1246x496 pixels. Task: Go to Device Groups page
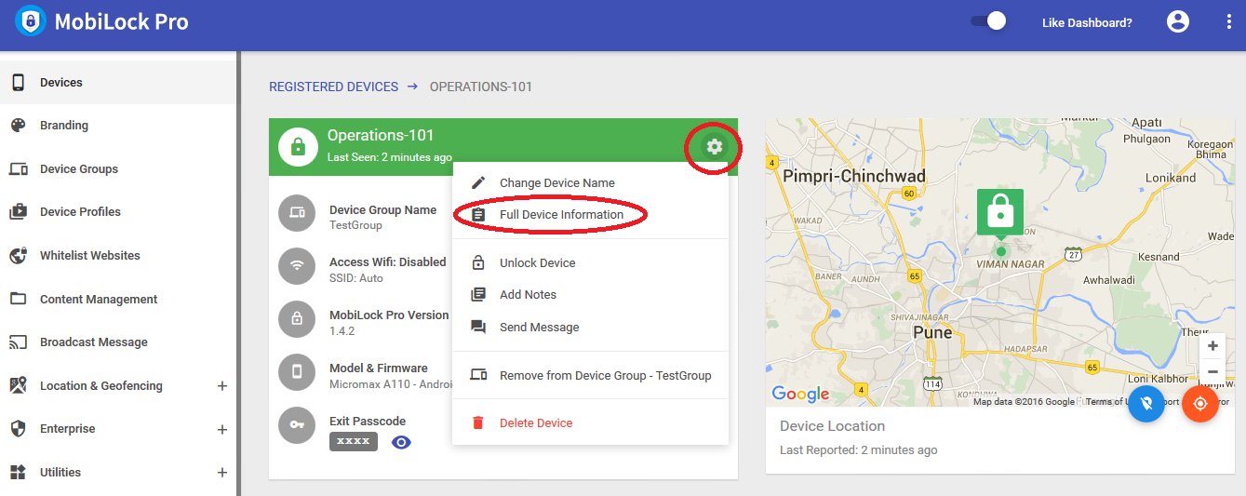coord(117,169)
